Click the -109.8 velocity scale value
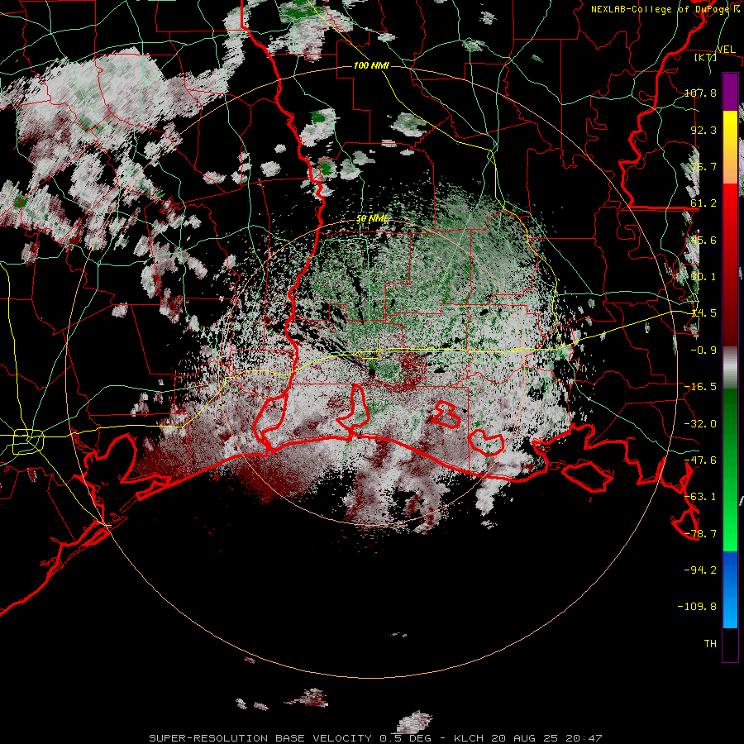The width and height of the screenshot is (744, 744). coord(697,607)
